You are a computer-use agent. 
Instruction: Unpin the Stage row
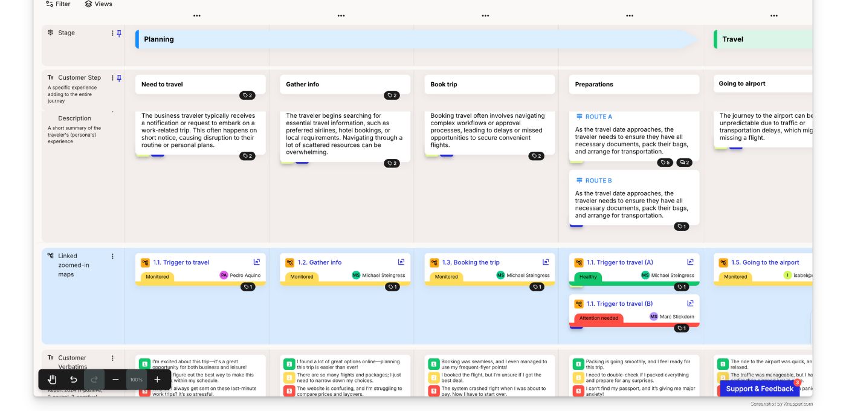coord(119,33)
